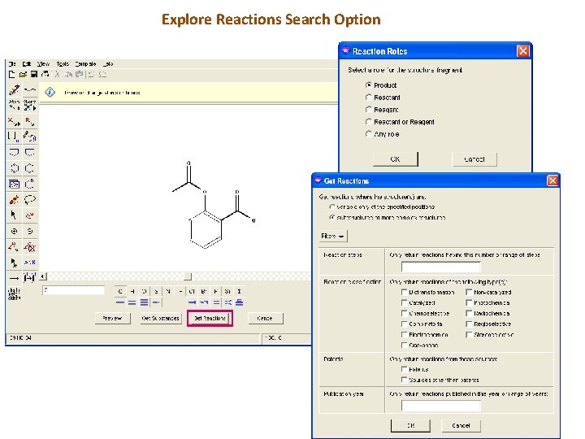Select the double bond button

(132, 302)
